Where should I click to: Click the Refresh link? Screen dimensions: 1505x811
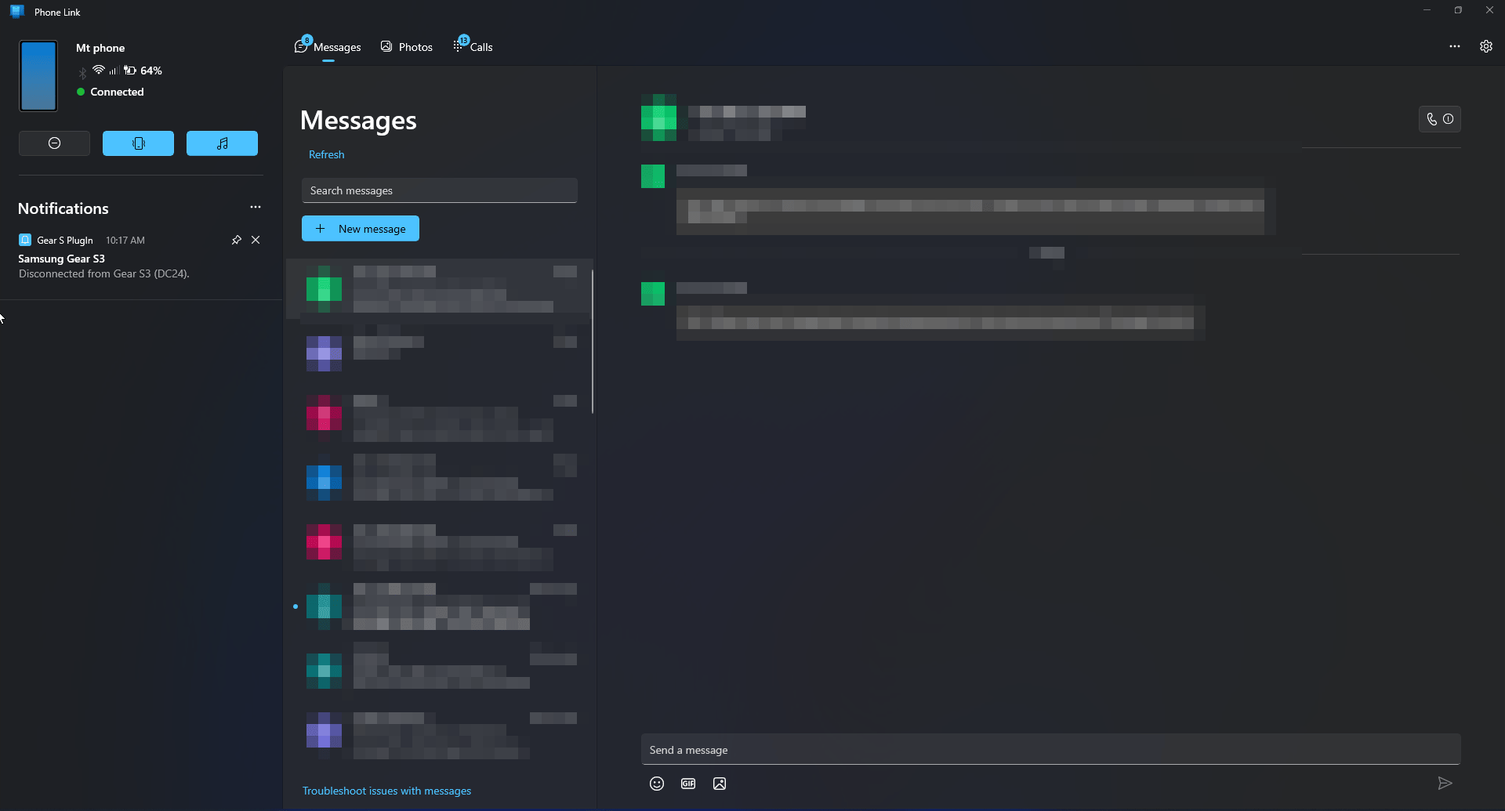tap(326, 154)
